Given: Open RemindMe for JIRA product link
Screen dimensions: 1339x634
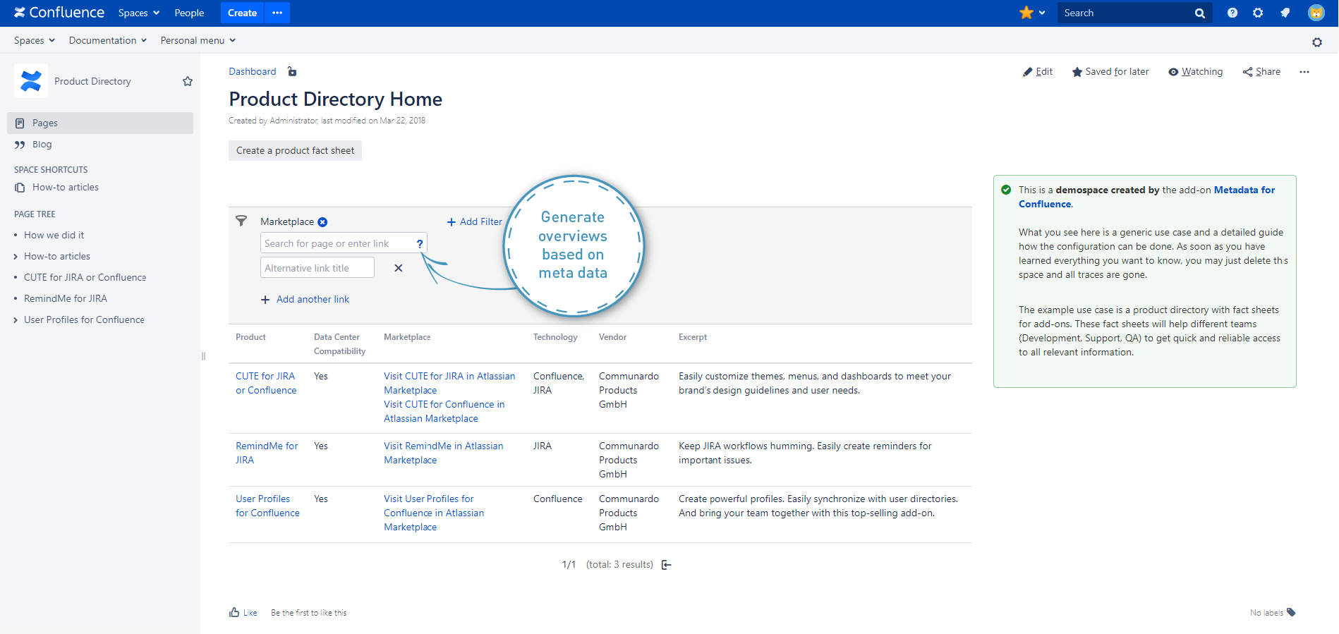Looking at the screenshot, I should pyautogui.click(x=267, y=453).
